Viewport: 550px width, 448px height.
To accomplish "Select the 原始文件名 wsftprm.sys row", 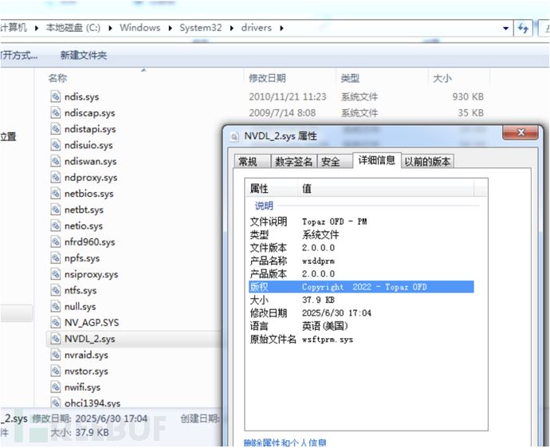I will [x=361, y=340].
